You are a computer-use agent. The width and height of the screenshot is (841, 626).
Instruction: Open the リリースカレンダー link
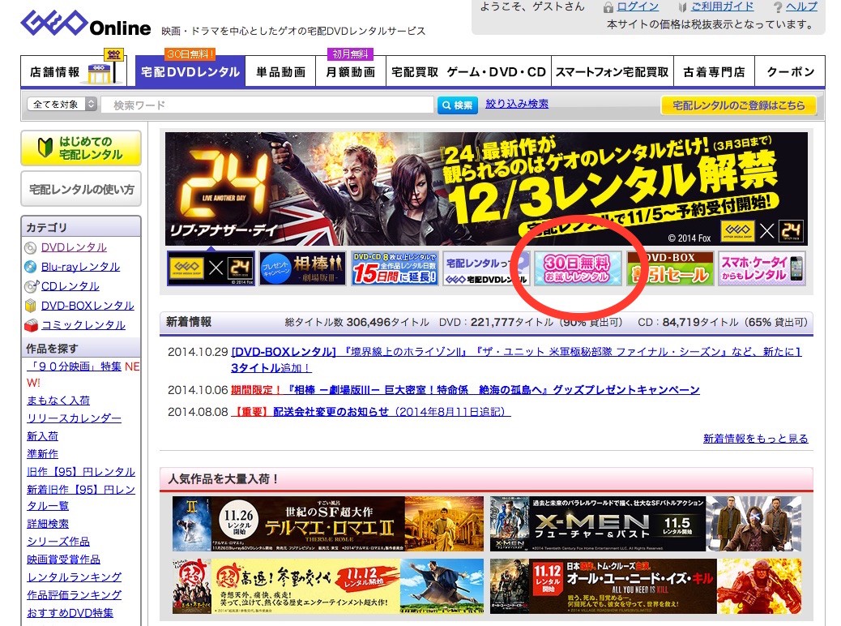tap(74, 418)
